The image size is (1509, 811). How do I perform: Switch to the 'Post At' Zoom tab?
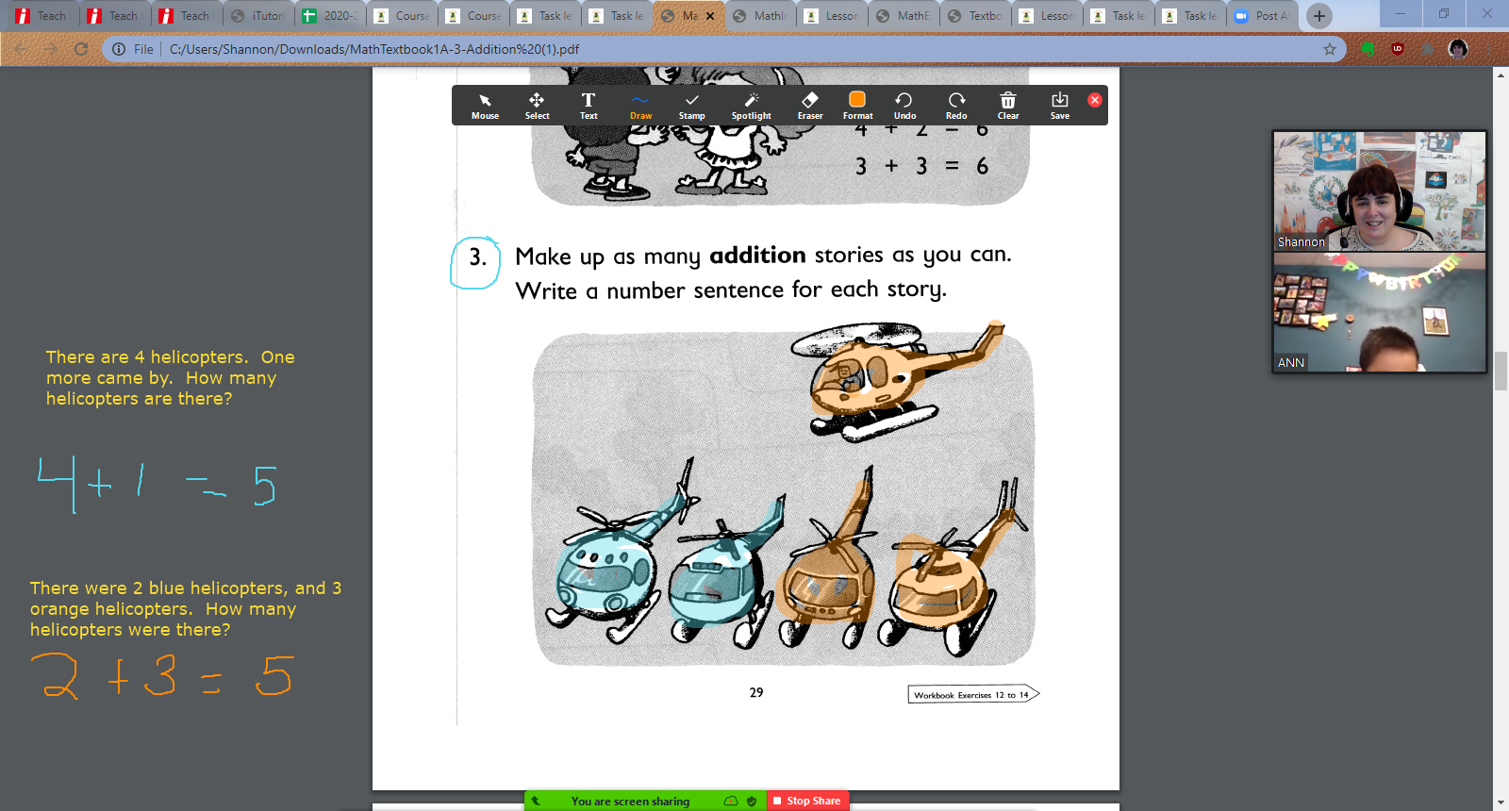coord(1263,16)
